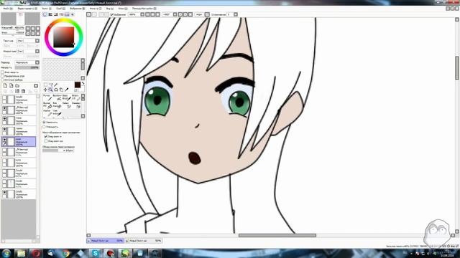
Task: Open the Canvas (Холст) menu
Action: click(x=47, y=9)
